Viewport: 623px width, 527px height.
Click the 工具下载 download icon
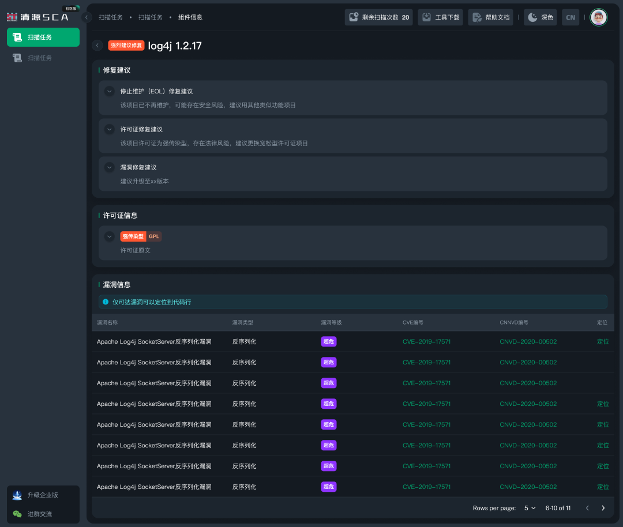426,17
